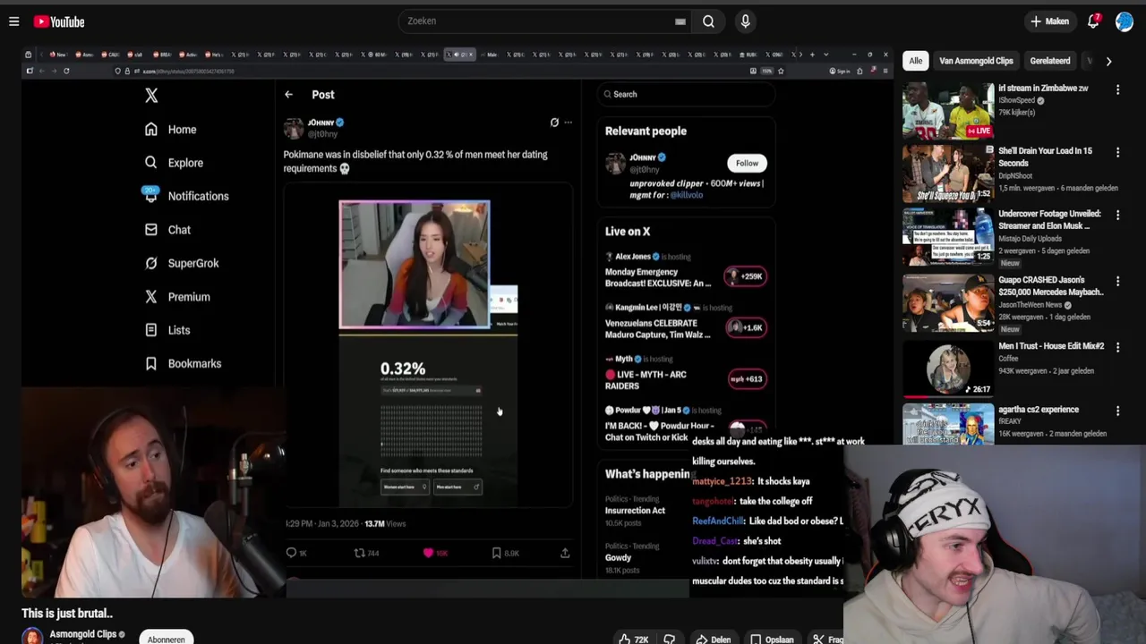Click Notifications in the X sidebar

pos(186,196)
